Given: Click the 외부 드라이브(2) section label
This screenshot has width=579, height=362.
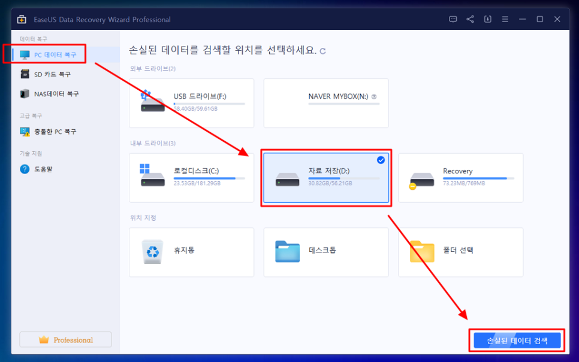Looking at the screenshot, I should tap(152, 69).
